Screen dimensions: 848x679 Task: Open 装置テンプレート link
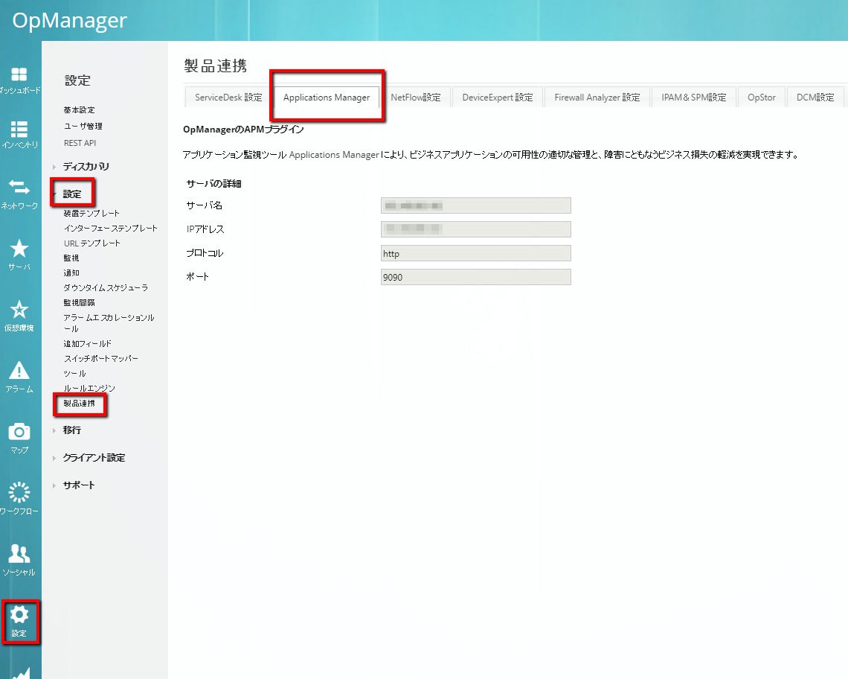91,214
